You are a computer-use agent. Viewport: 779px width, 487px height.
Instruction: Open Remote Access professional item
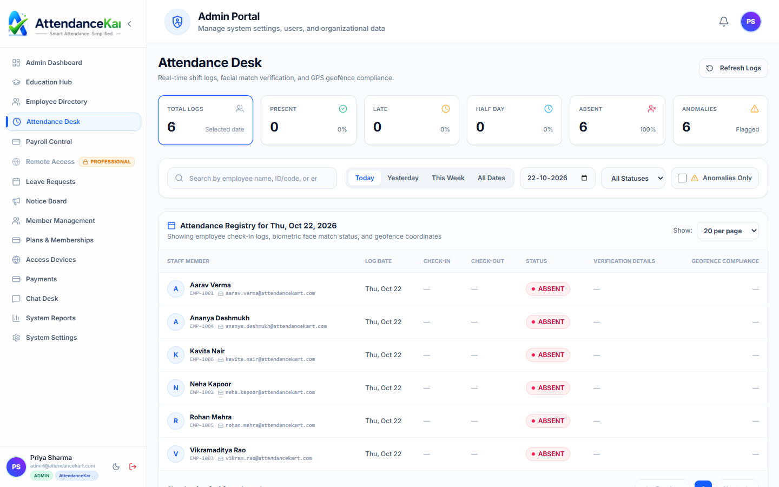coord(74,162)
